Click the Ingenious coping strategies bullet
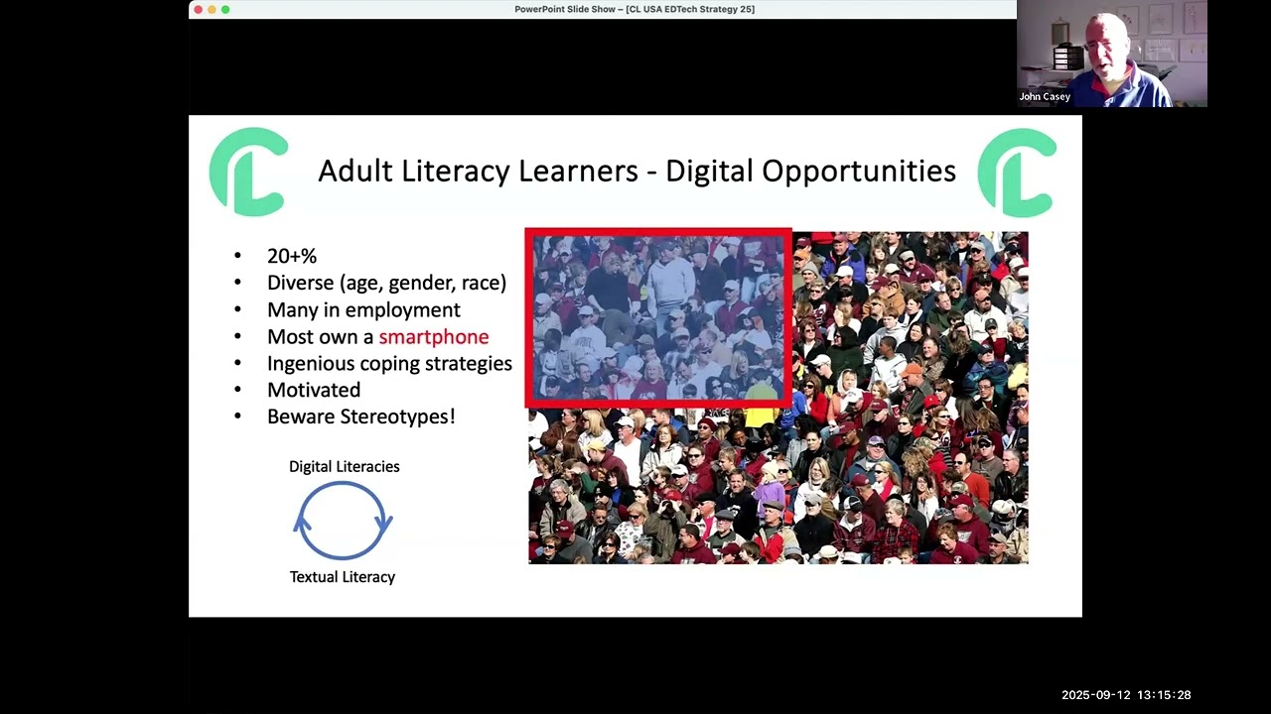The width and height of the screenshot is (1271, 714). [x=389, y=363]
